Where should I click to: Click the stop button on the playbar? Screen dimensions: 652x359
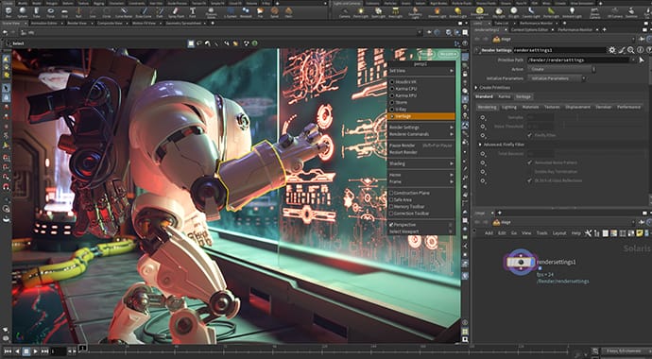tap(26, 351)
